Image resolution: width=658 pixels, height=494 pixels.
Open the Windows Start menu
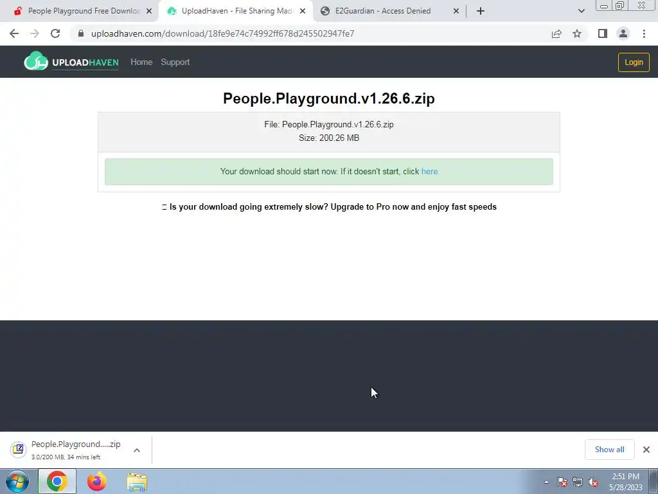tap(17, 481)
